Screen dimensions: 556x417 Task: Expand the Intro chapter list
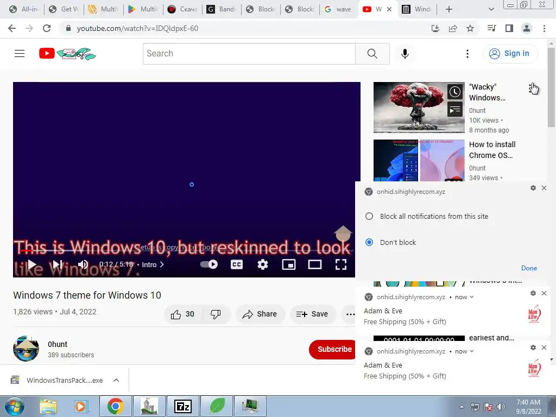tap(153, 264)
